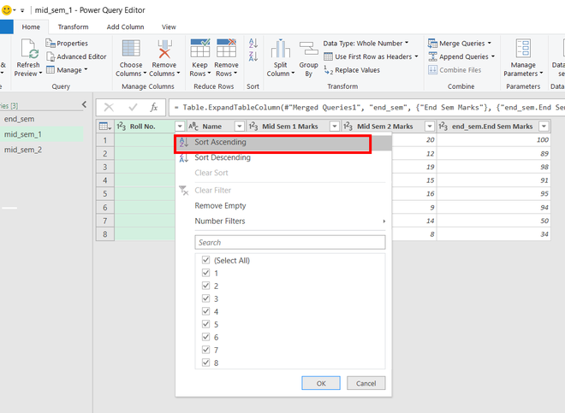Click the End Sem Marks cell showing 100
The width and height of the screenshot is (565, 413).
pos(493,140)
